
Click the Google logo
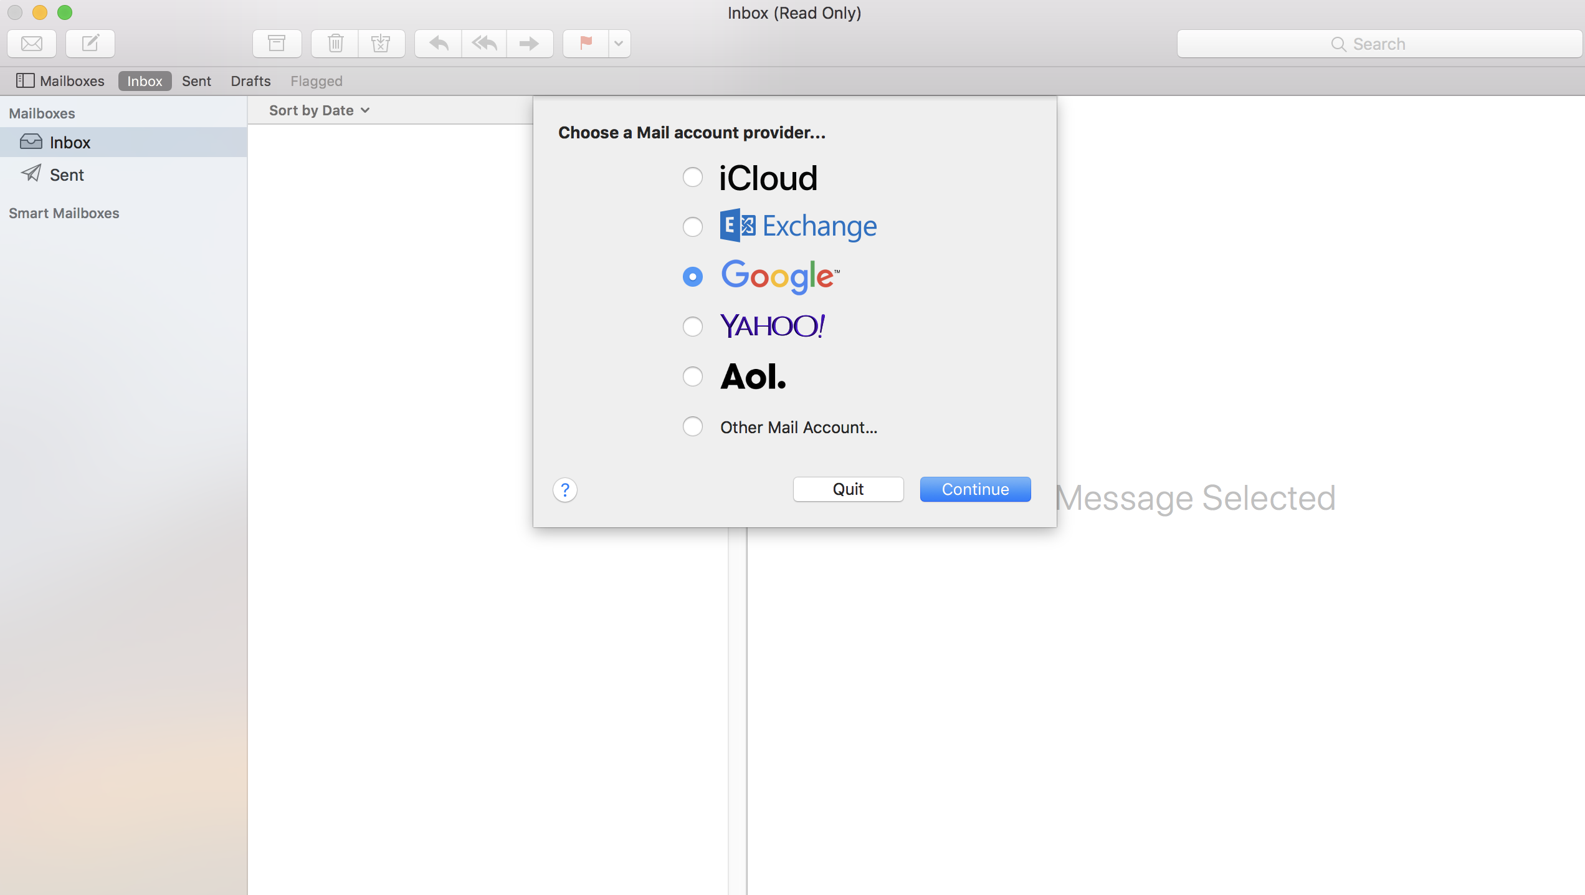(780, 277)
